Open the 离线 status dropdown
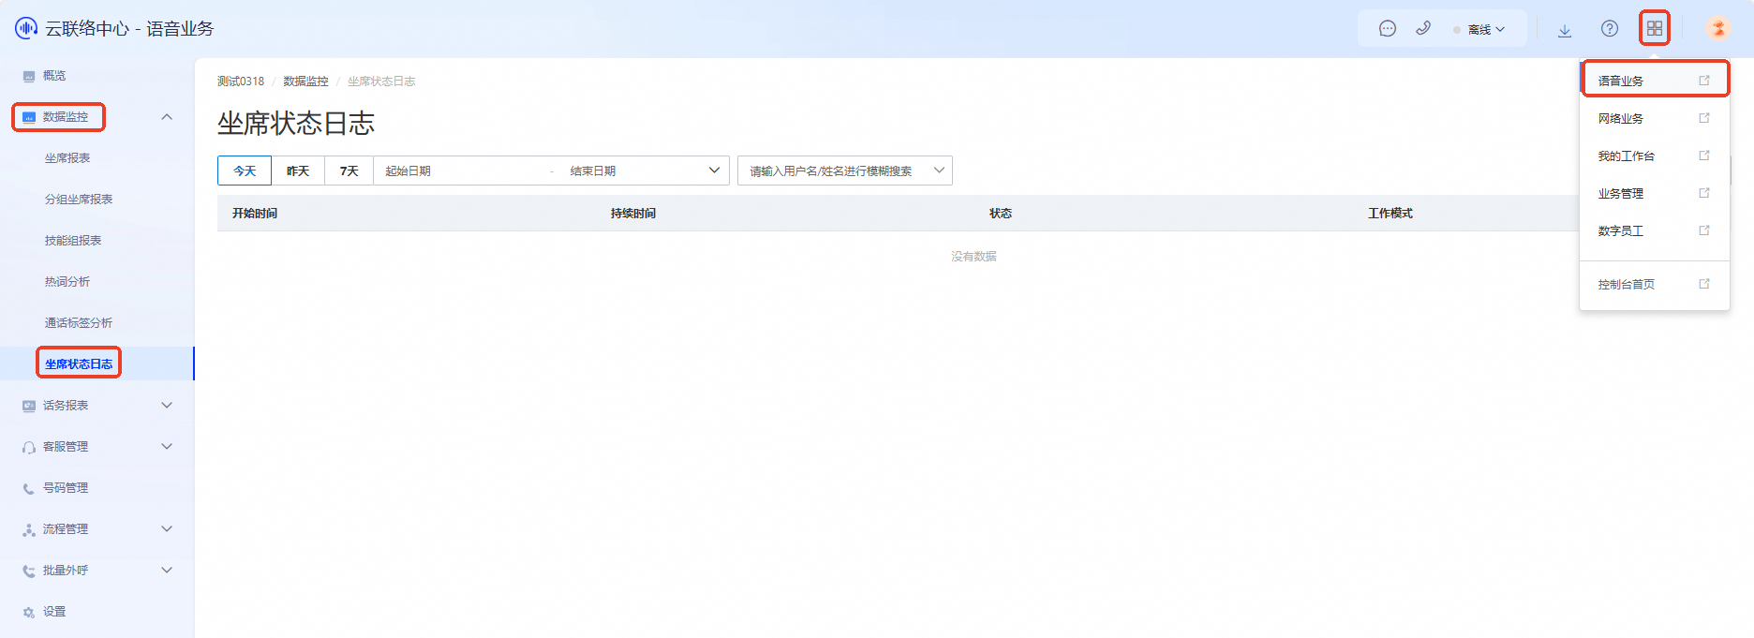1754x638 pixels. (1479, 29)
